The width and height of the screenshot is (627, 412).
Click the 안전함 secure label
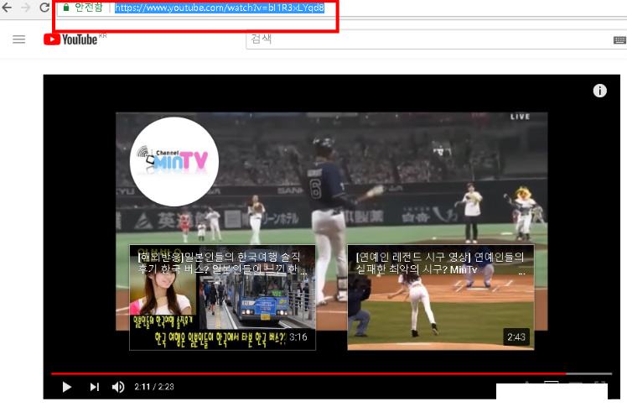88,8
